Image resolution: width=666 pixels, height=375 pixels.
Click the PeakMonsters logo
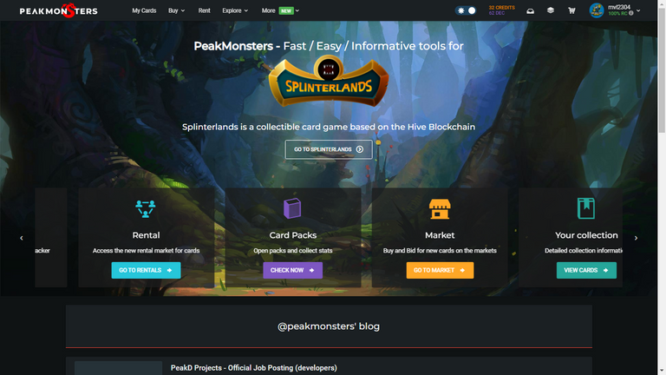tap(59, 10)
